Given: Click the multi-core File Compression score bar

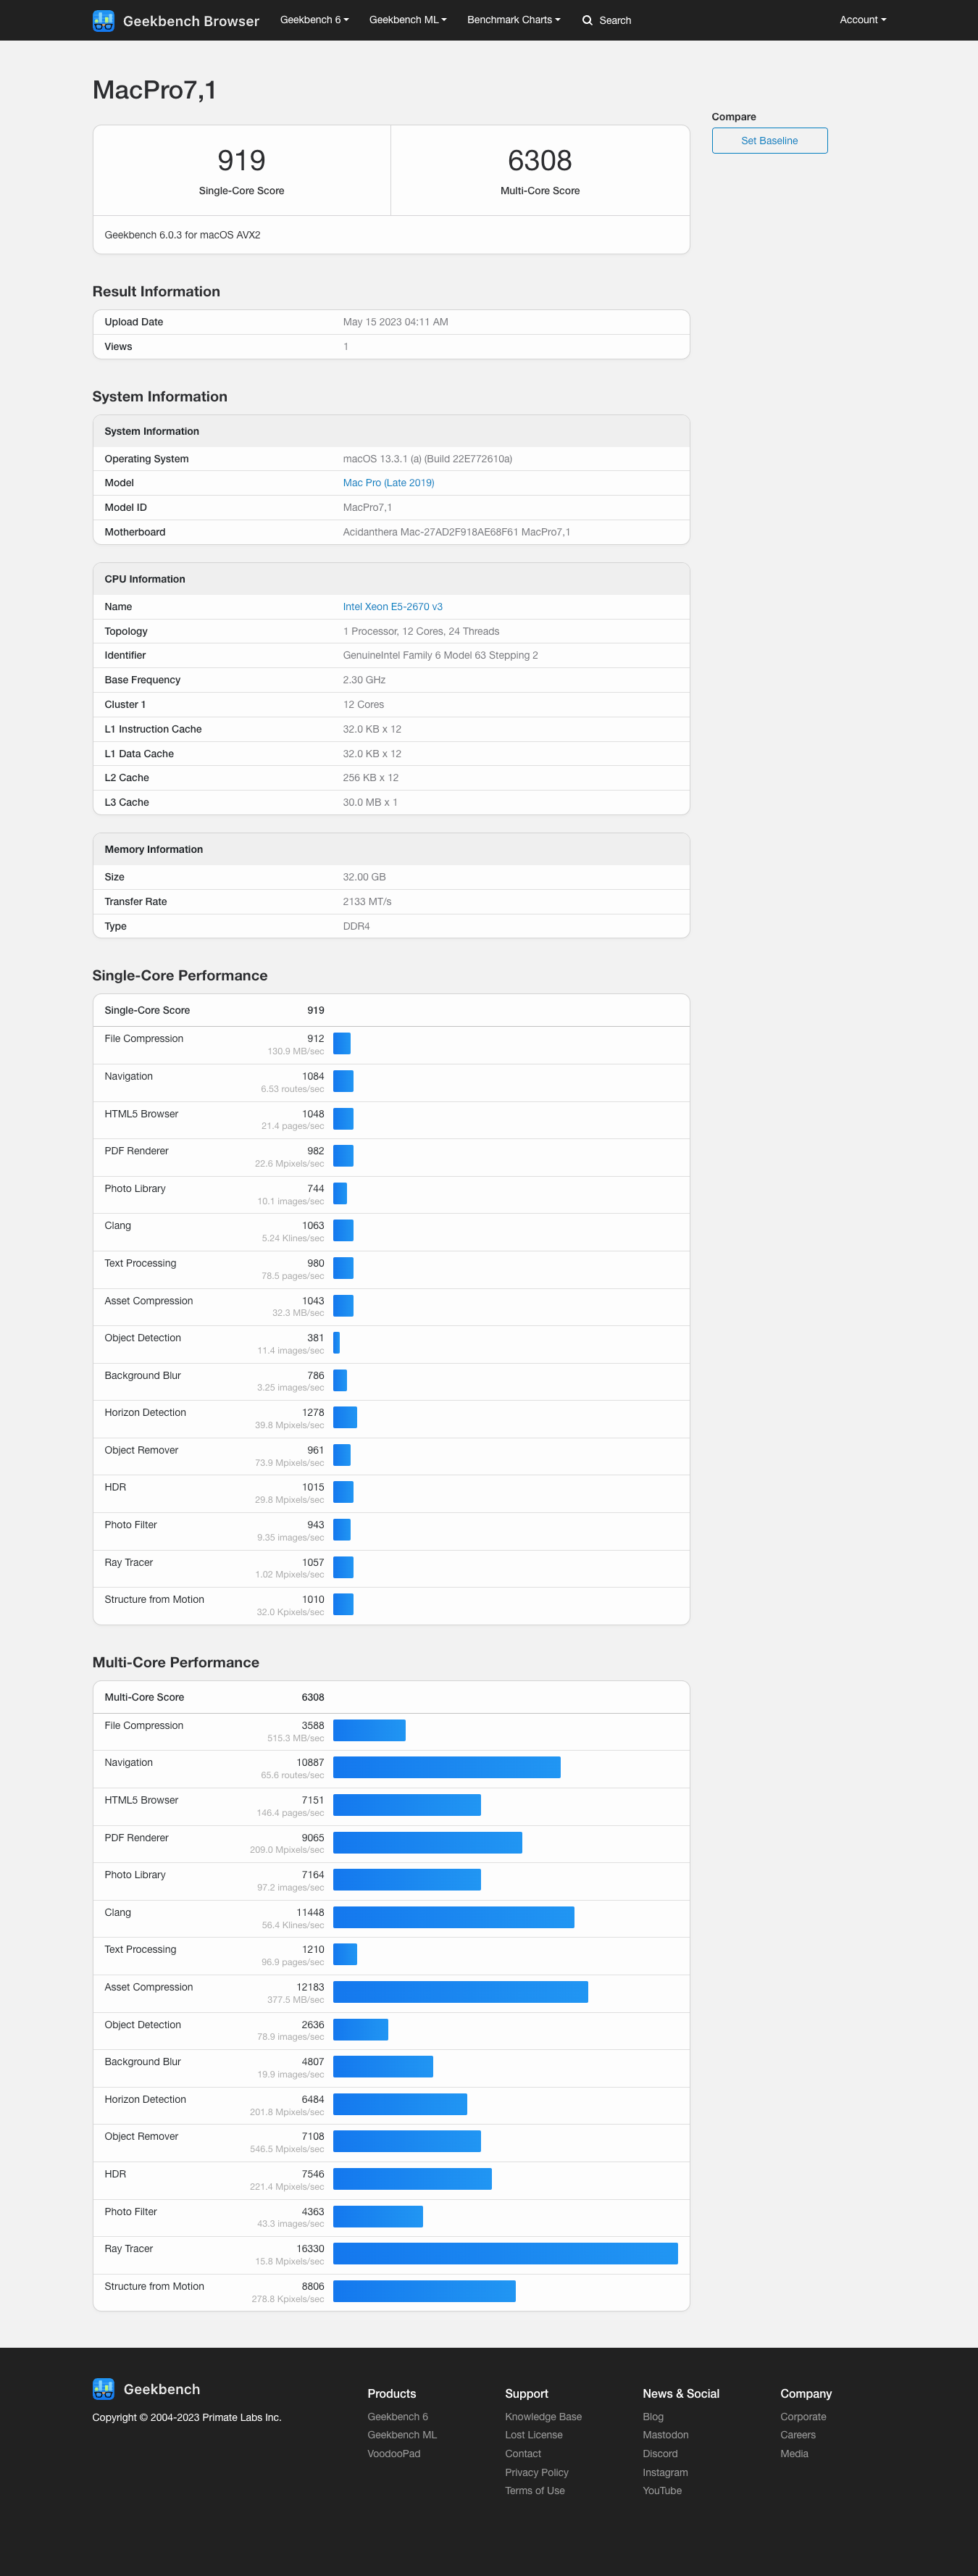Looking at the screenshot, I should point(369,1730).
